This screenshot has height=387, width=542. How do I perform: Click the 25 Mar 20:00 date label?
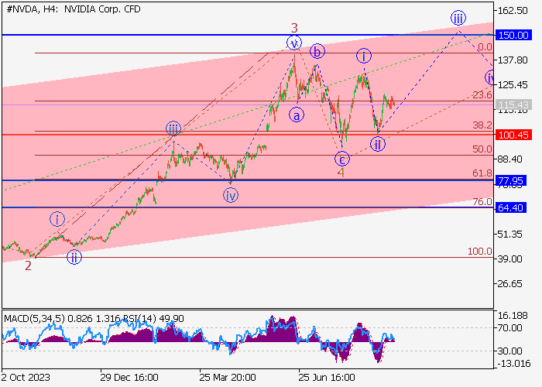point(228,377)
